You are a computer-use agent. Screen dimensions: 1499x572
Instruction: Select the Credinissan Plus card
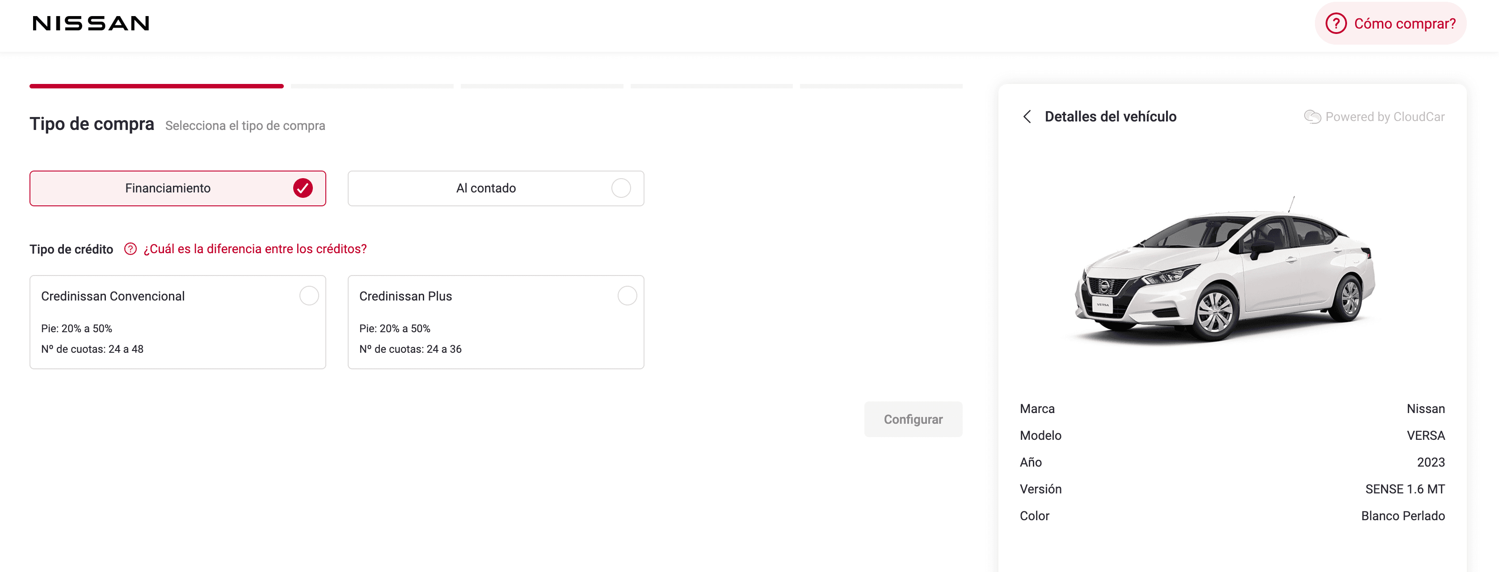[496, 322]
